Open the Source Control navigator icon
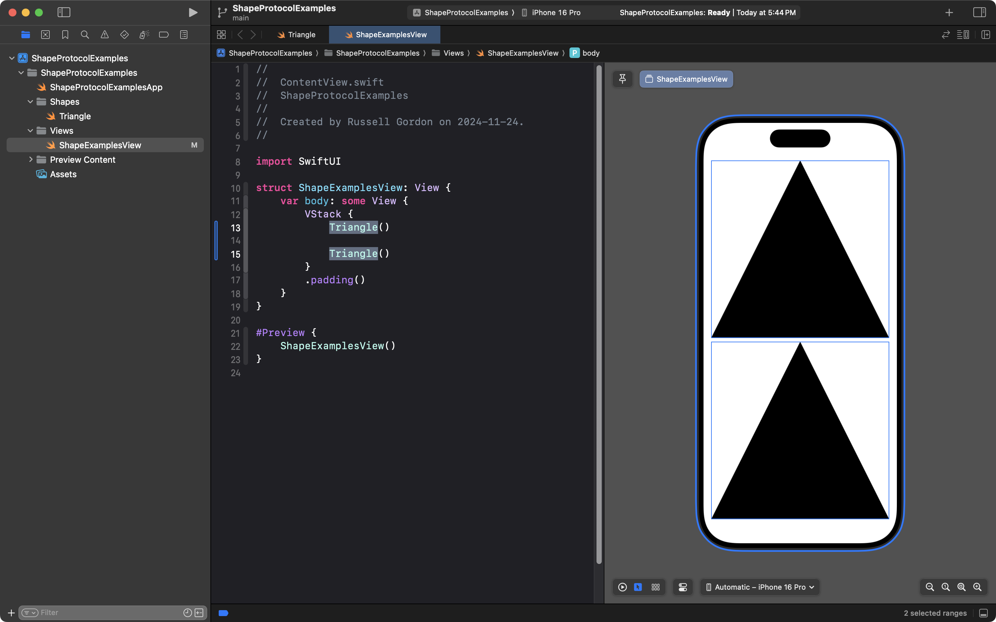Viewport: 996px width, 622px height. pyautogui.click(x=45, y=35)
